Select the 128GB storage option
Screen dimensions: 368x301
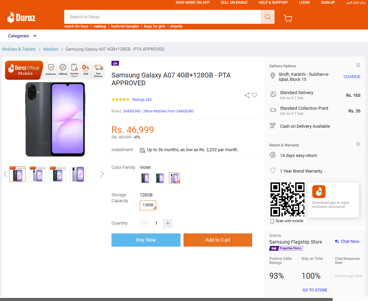point(148,205)
